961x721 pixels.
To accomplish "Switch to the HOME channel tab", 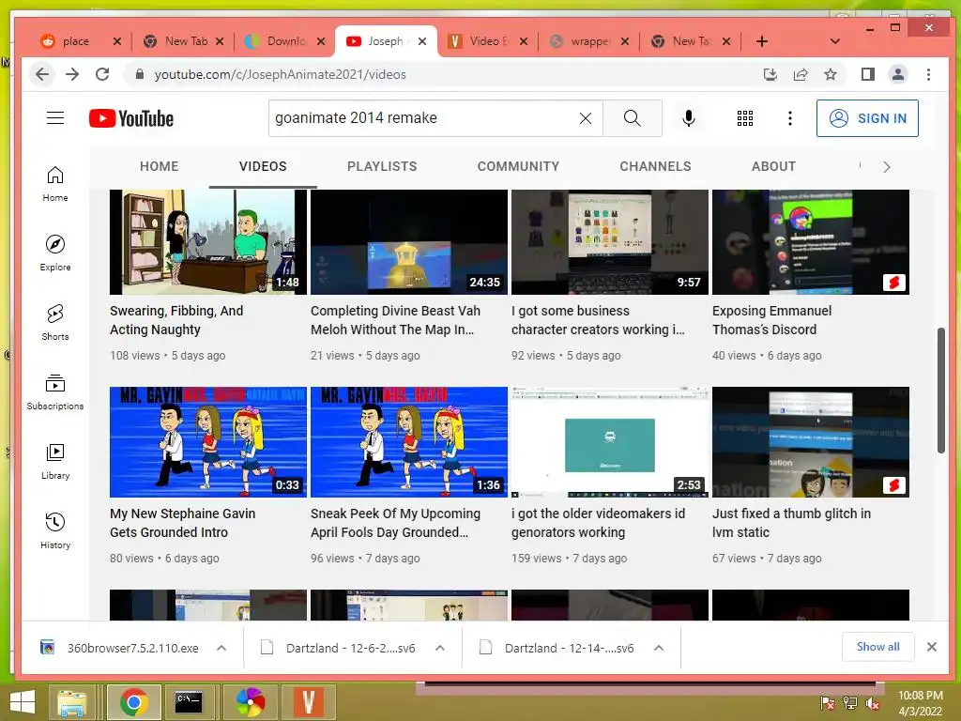I will [160, 166].
